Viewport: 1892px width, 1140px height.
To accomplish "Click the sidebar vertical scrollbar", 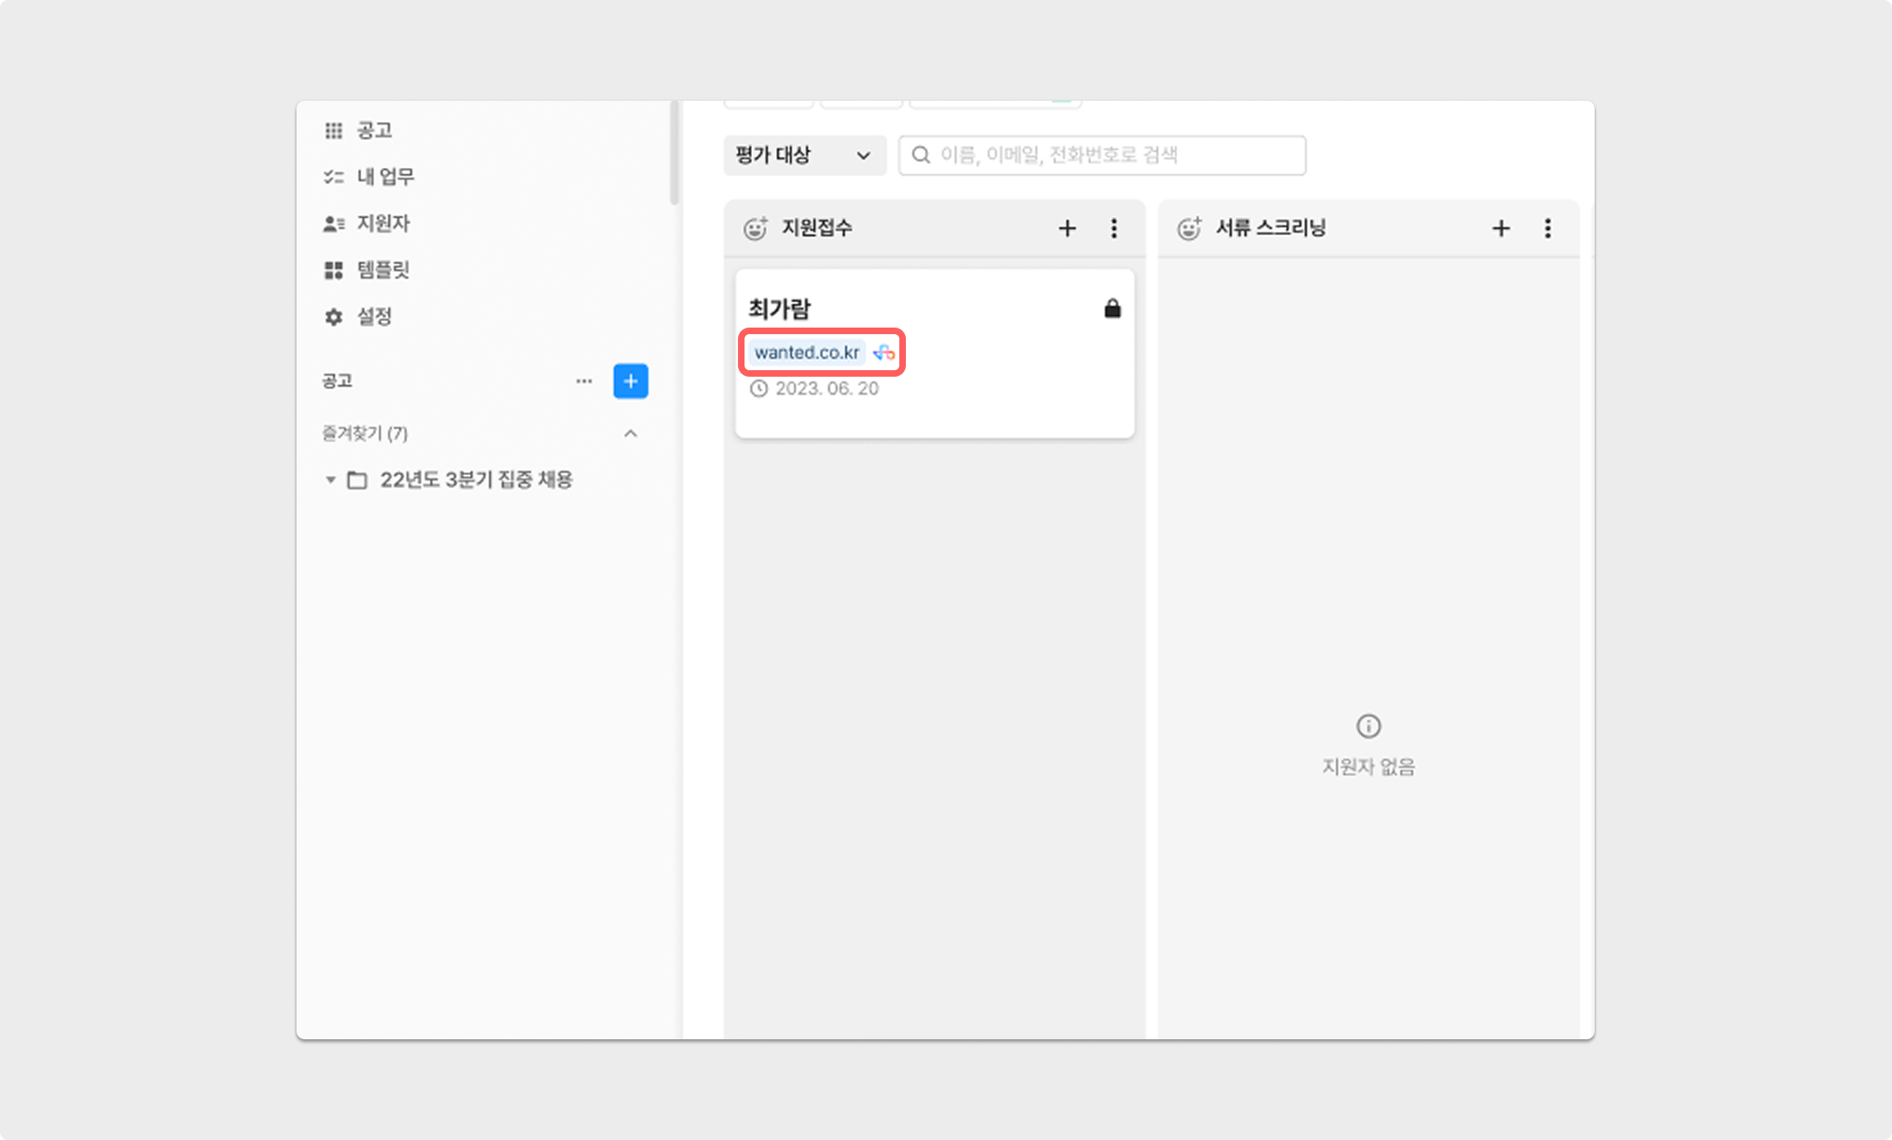I will pyautogui.click(x=674, y=153).
